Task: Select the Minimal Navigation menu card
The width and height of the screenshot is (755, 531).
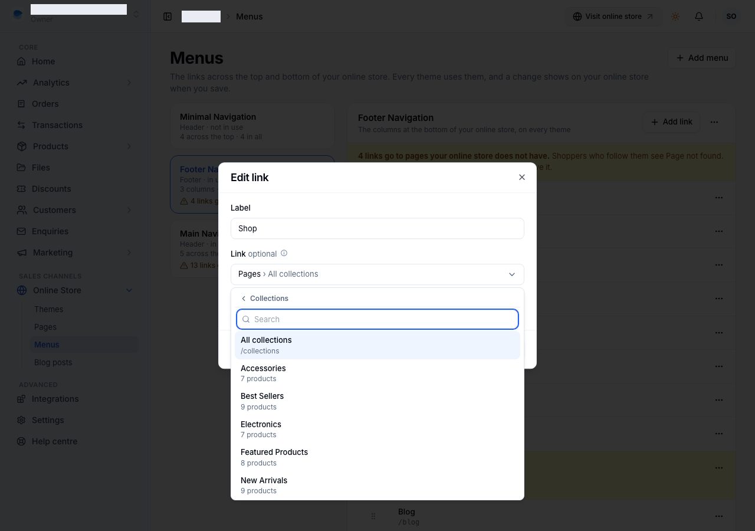Action: point(252,126)
